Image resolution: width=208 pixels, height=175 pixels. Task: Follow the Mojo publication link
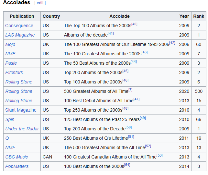click(x=10, y=44)
